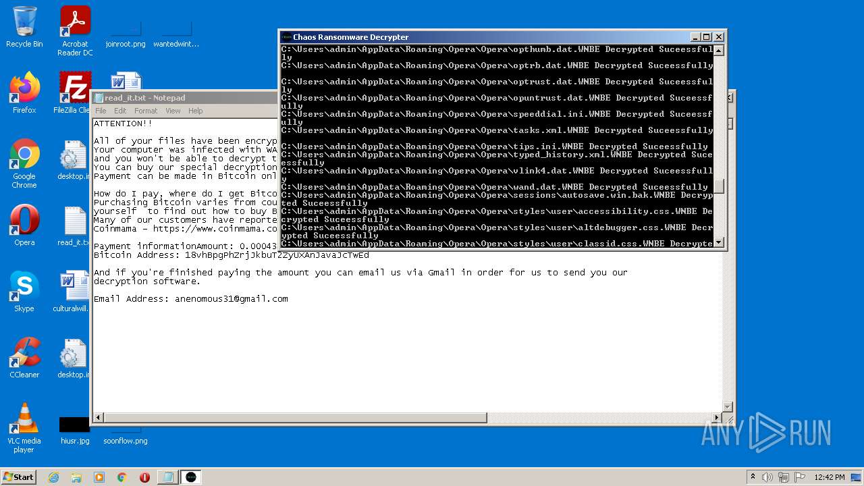Launch Google Chrome from desktop

24,164
